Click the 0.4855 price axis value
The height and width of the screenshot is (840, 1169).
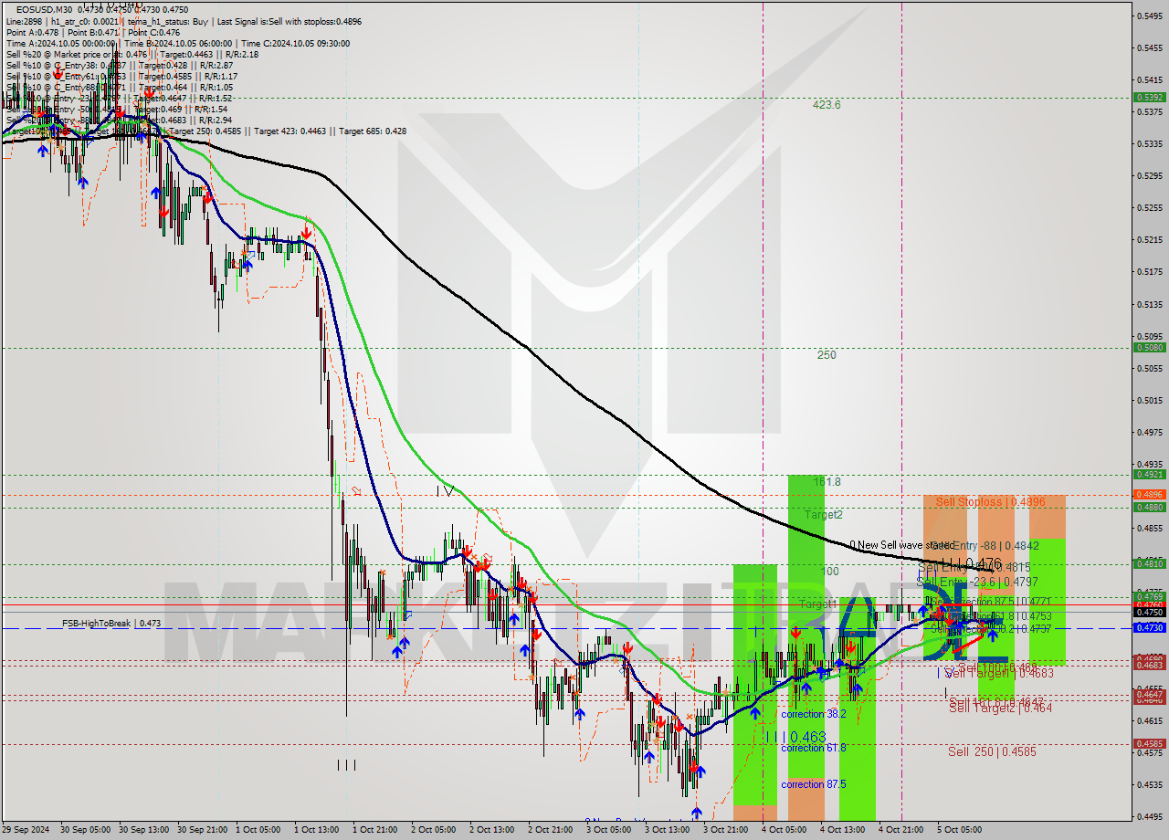[x=1148, y=528]
